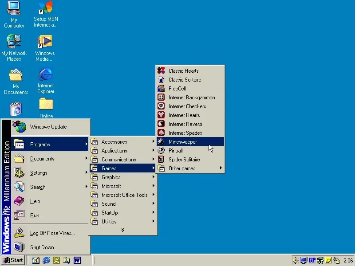Run Setup MSN Internet Access
The height and width of the screenshot is (266, 355).
46,10
